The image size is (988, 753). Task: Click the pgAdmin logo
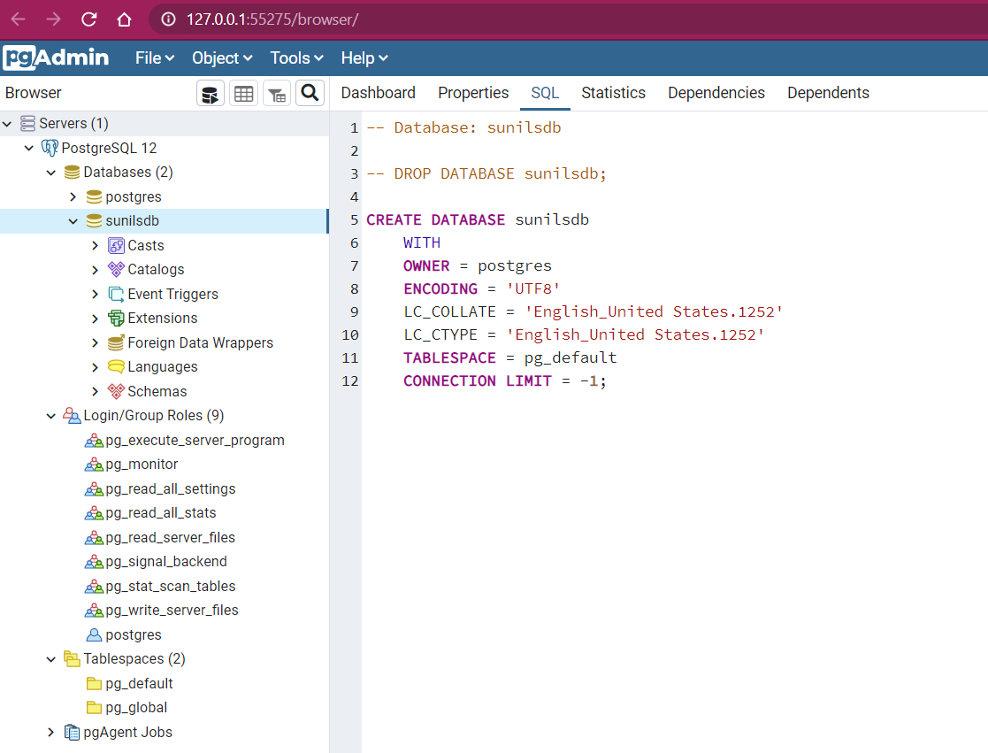click(x=56, y=58)
